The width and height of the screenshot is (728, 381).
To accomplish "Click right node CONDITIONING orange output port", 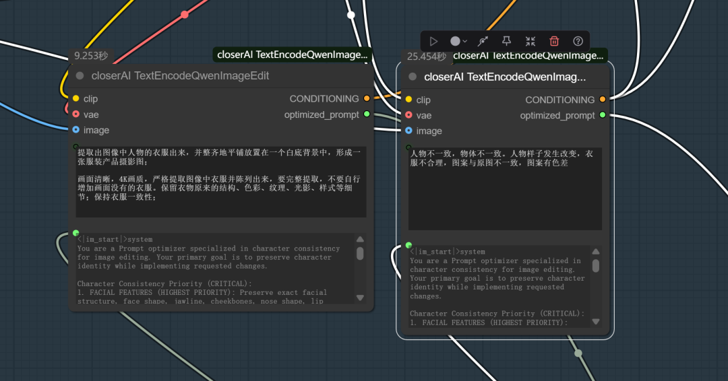I will [x=603, y=99].
